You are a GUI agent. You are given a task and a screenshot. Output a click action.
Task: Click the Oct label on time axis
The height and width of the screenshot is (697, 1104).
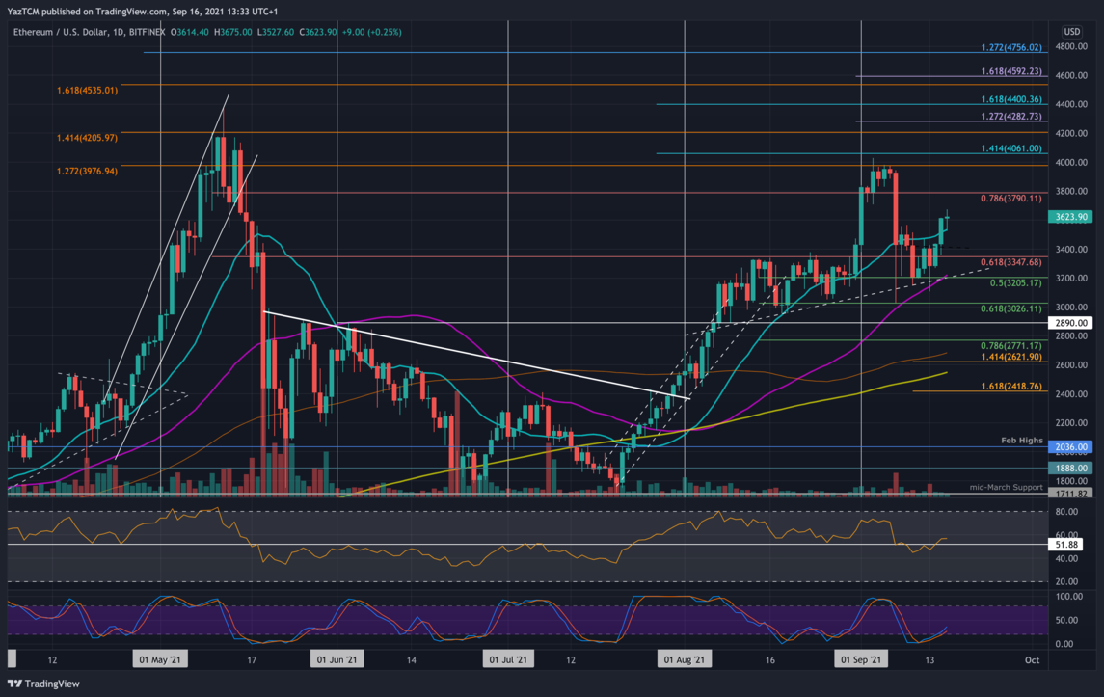pos(1032,660)
